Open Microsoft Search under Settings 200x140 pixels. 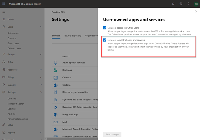pos(16,104)
